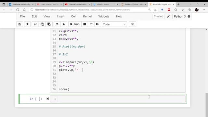Open the Edit menu
208x117 pixels.
(x=34, y=16)
